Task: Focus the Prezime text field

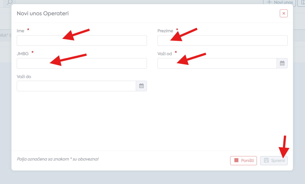Action: click(x=223, y=40)
